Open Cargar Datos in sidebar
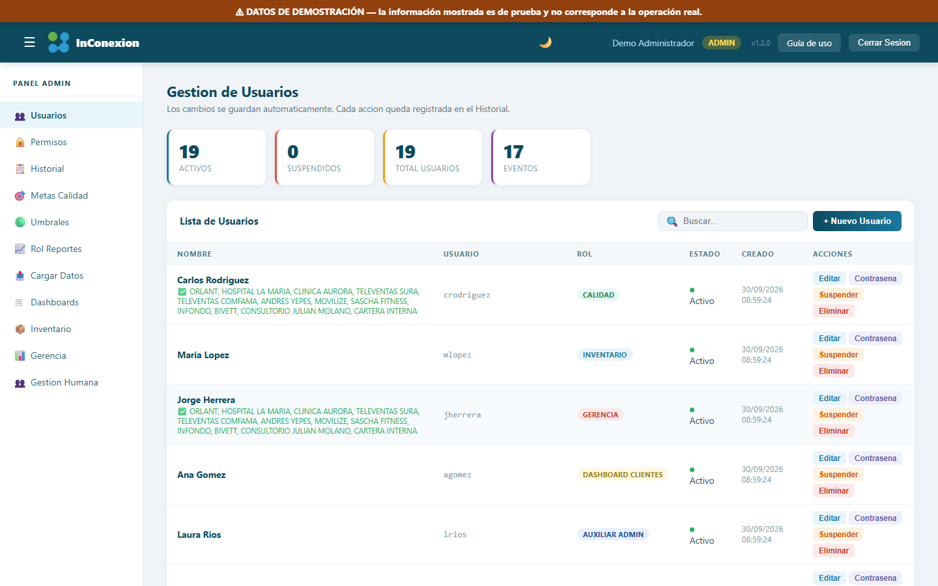The width and height of the screenshot is (938, 586). coord(71,275)
